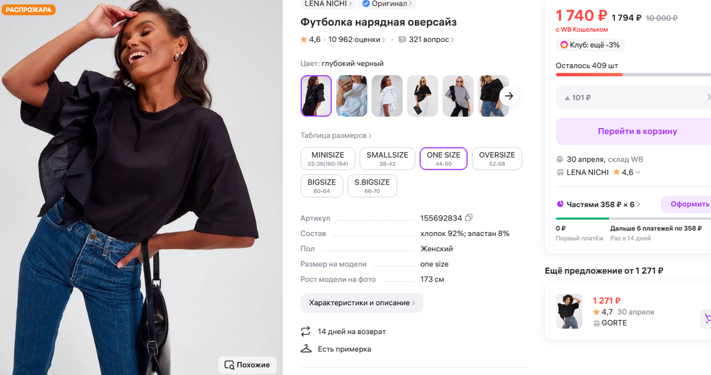The image size is (711, 375).
Task: Click the copy icon next to article number 155692834
Action: click(468, 218)
